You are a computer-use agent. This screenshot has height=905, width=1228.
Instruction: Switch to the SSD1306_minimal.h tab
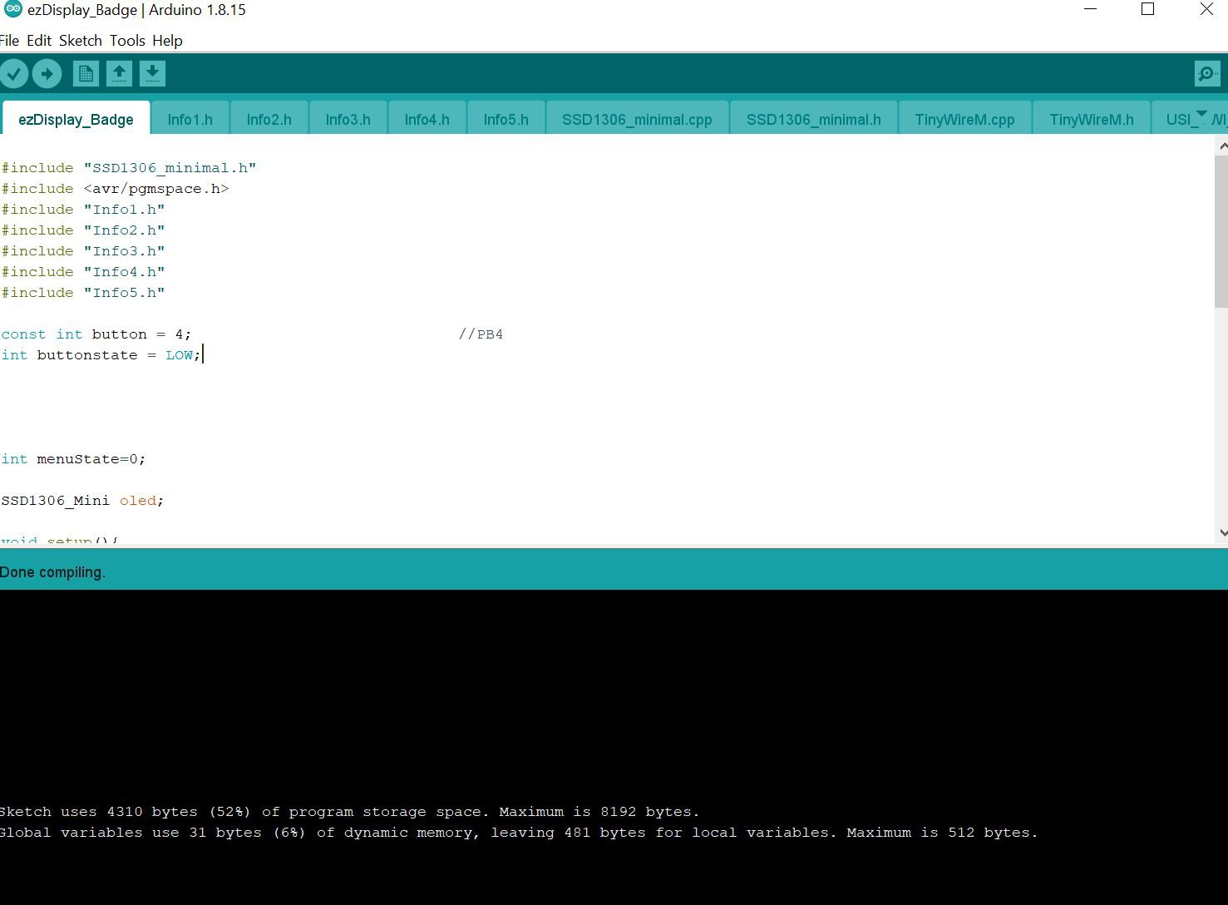pyautogui.click(x=813, y=119)
